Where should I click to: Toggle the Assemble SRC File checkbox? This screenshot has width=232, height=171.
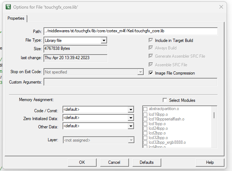(x=151, y=65)
